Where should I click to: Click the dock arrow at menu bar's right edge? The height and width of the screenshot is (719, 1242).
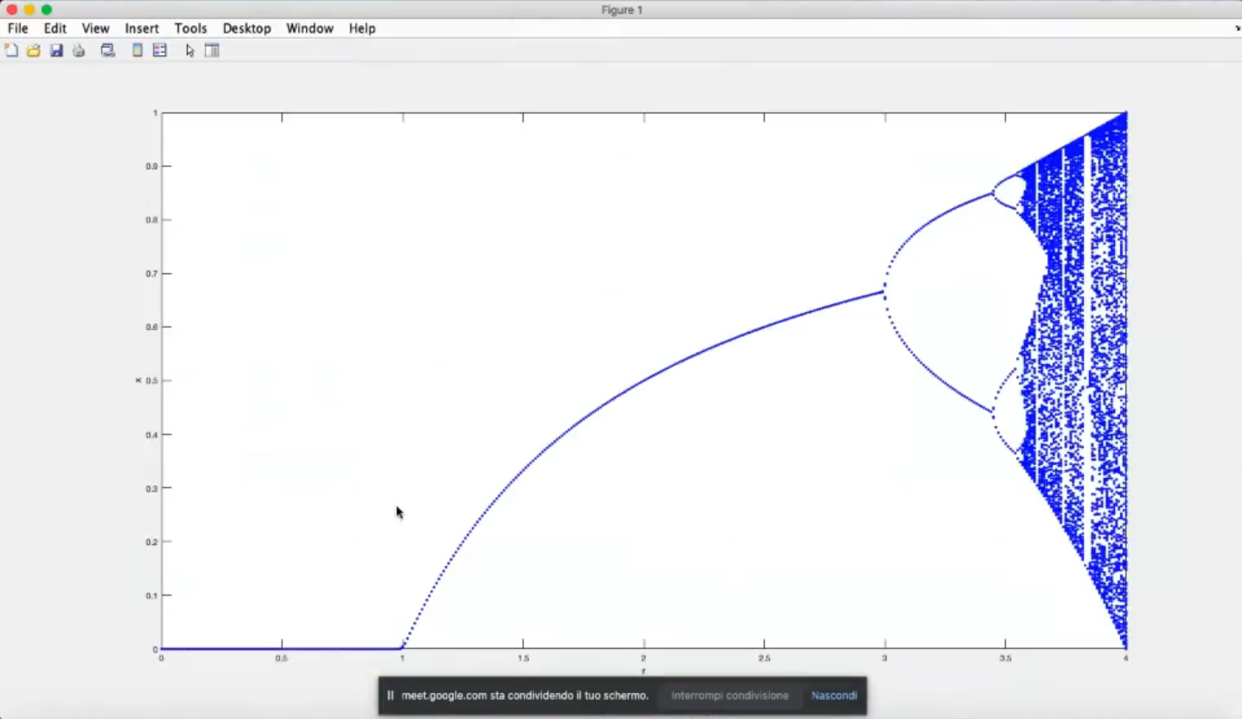[1237, 29]
